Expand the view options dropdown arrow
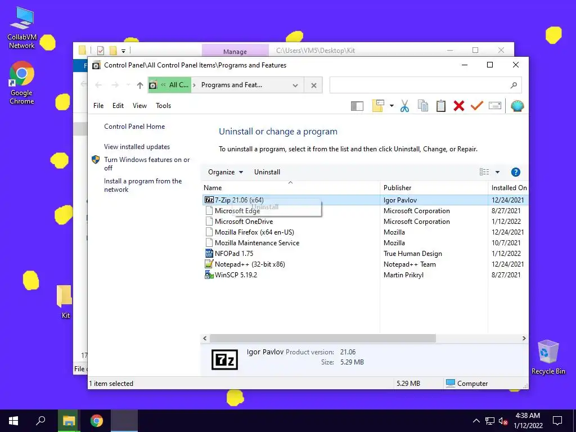Screen dimensions: 576x432 tap(497, 172)
